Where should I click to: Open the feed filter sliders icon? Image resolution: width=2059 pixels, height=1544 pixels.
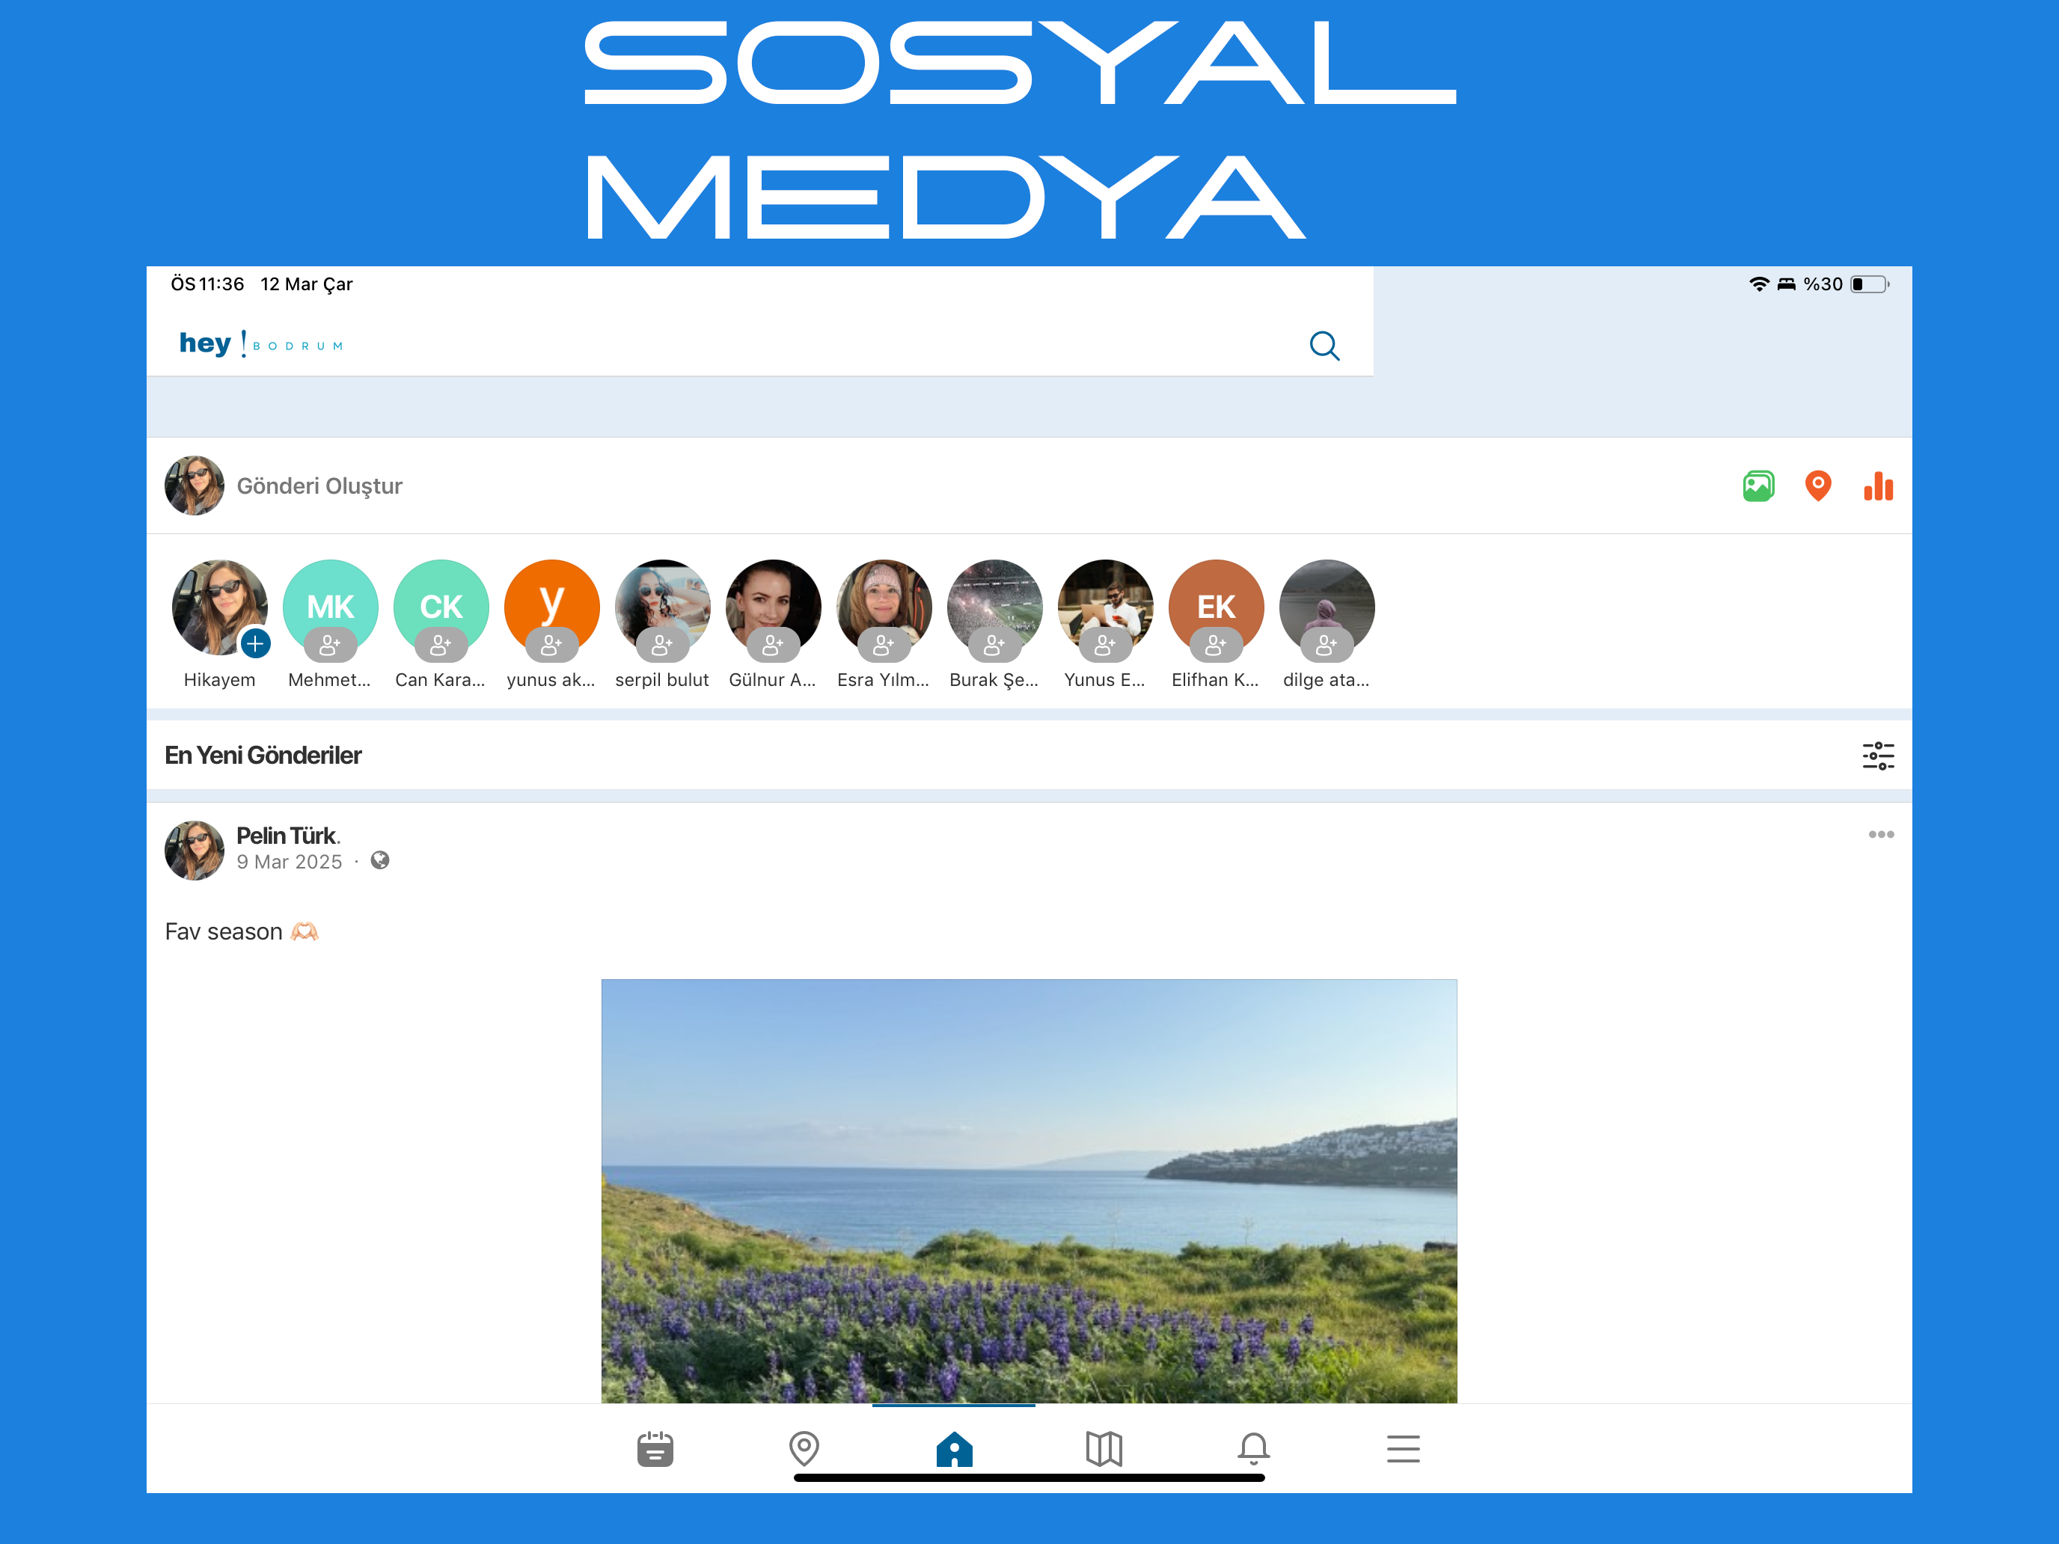tap(1879, 756)
